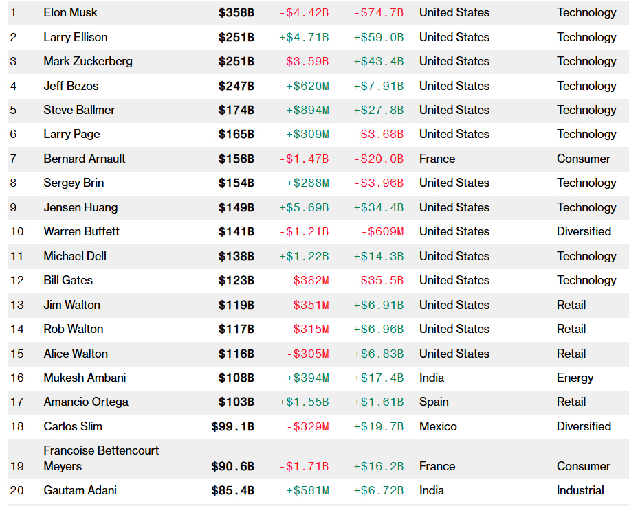Click the $174B net worth value

point(236,110)
